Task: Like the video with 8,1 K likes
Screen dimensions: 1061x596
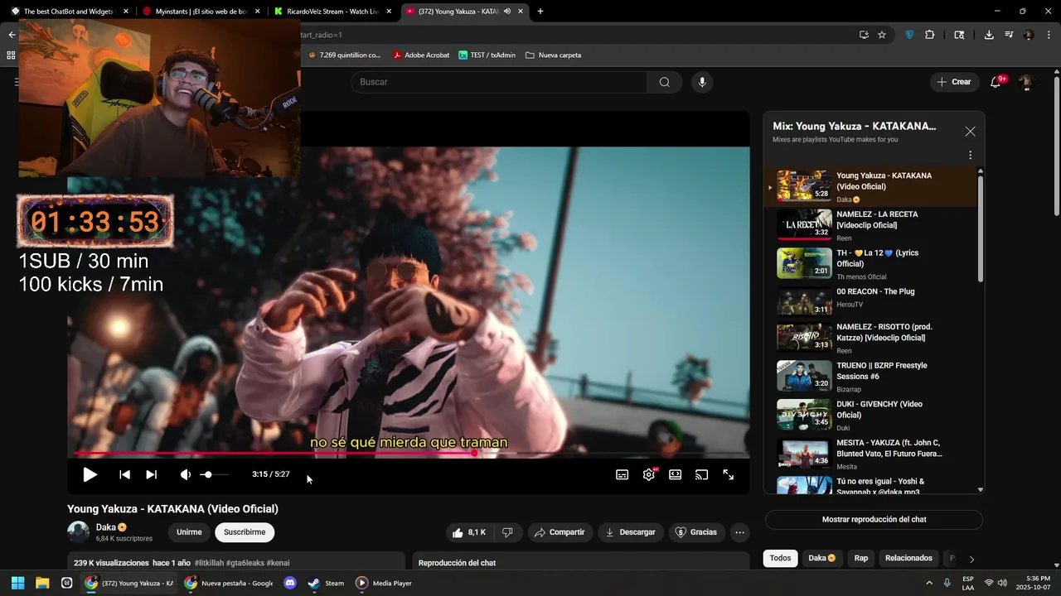Action: tap(468, 532)
